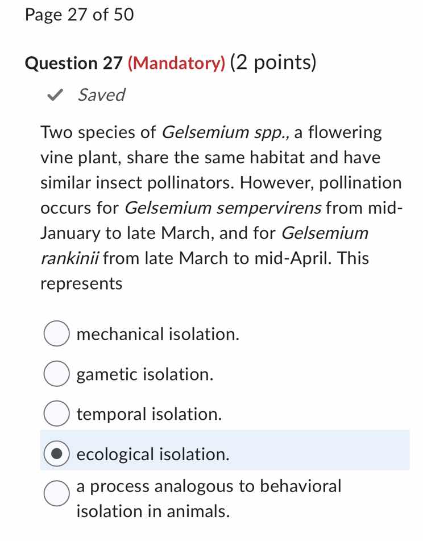Click the "mechanical isolation." answer label text
The height and width of the screenshot is (541, 423).
point(157,334)
